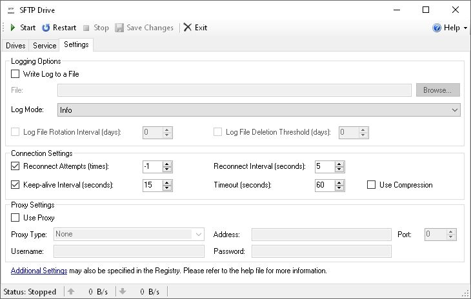Viewport: 471px width, 299px height.
Task: Click the window resize grip corner
Action: (x=466, y=293)
